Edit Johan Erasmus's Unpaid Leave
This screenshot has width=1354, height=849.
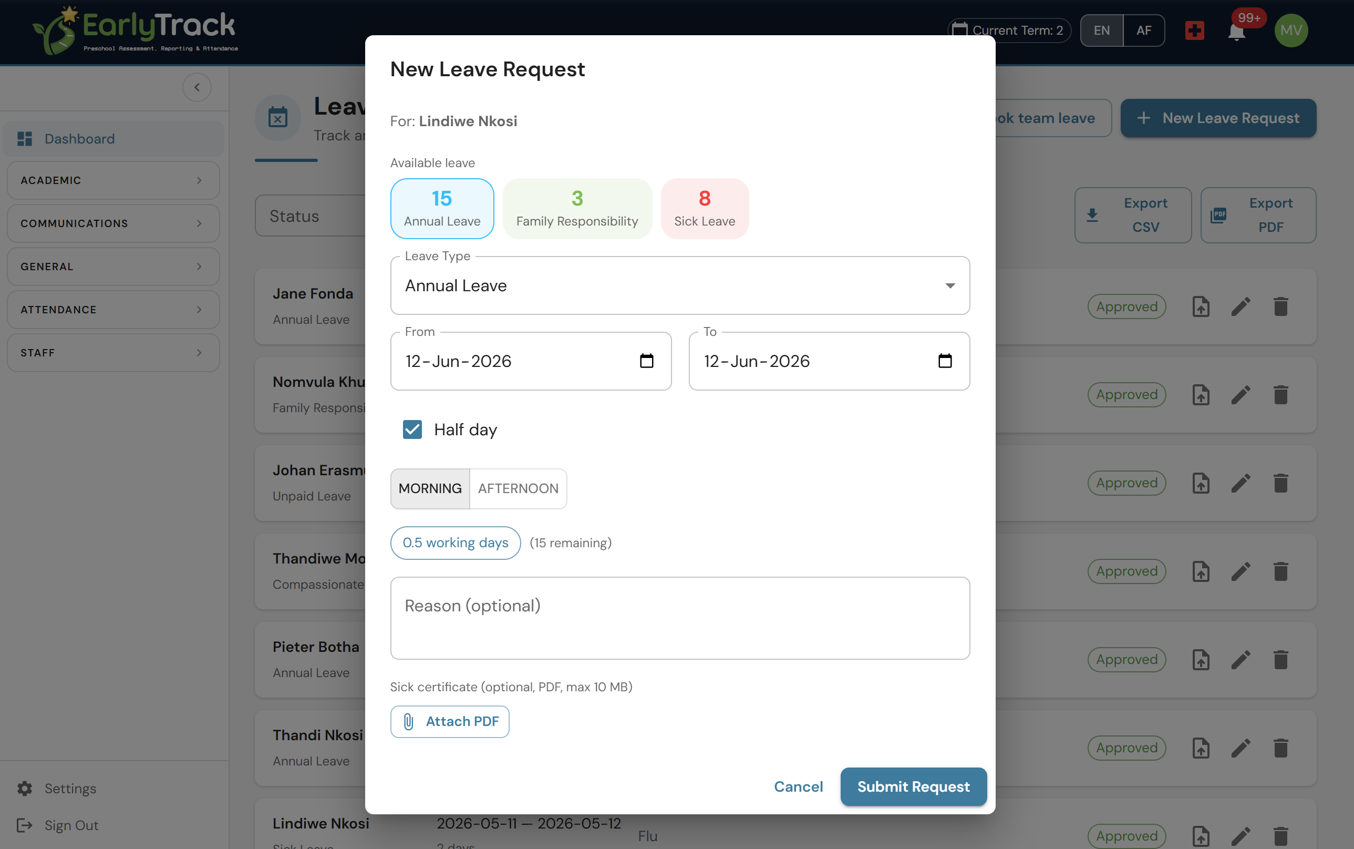click(x=1241, y=483)
